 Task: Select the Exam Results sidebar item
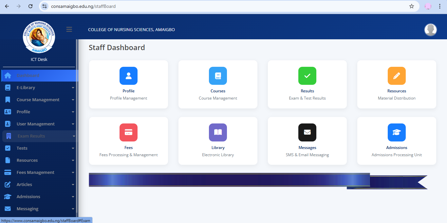pos(31,136)
